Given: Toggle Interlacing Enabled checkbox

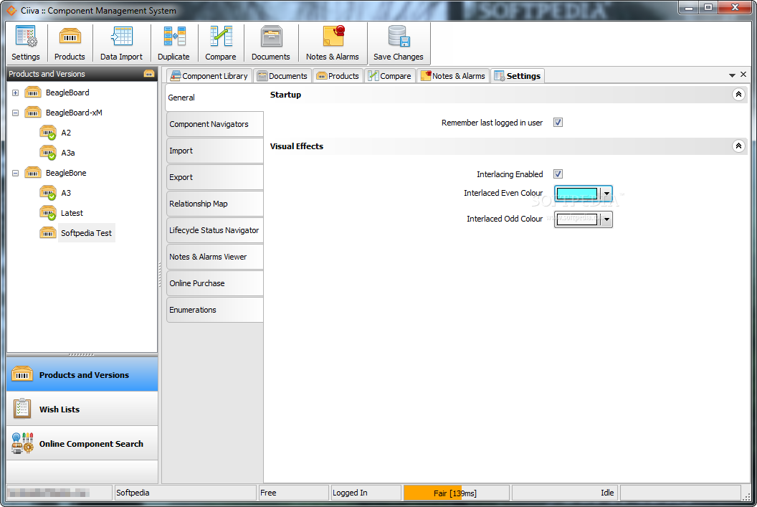Looking at the screenshot, I should pyautogui.click(x=558, y=174).
